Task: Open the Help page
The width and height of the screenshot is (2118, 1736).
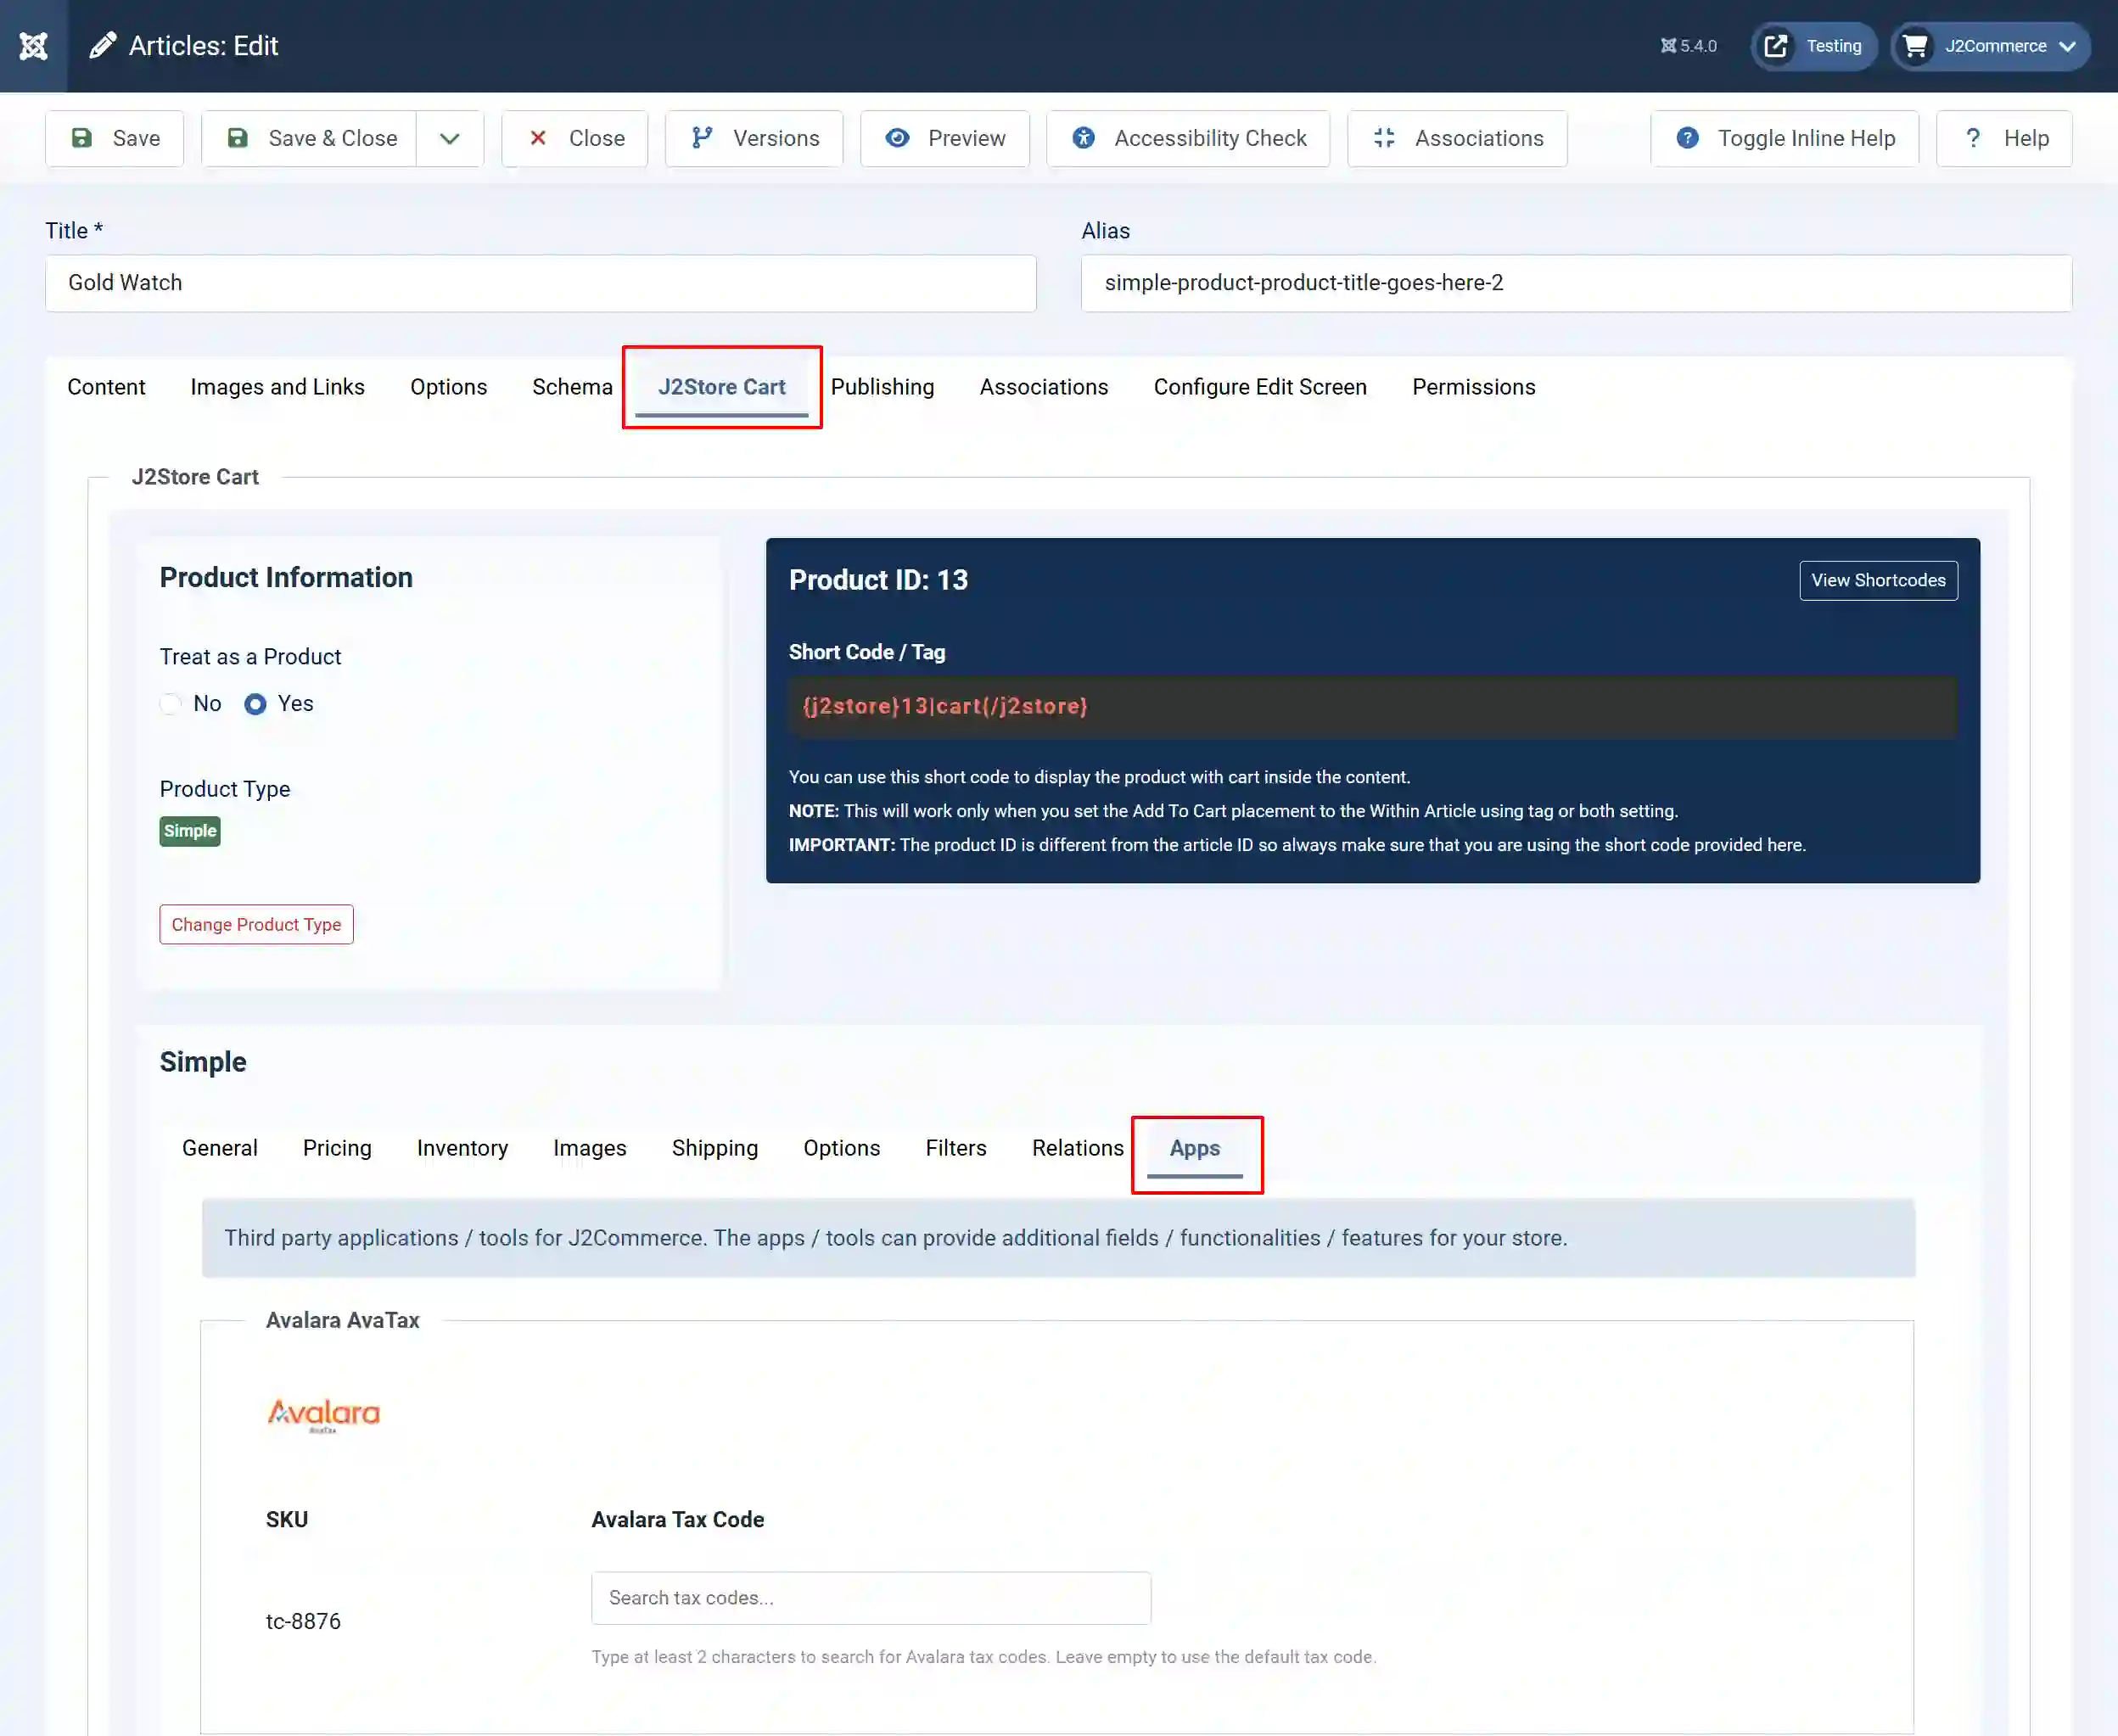Action: [x=2004, y=138]
